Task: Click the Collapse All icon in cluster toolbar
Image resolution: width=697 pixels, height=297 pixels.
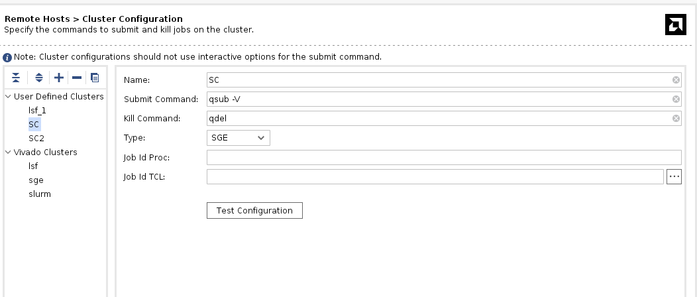Action: (17, 78)
